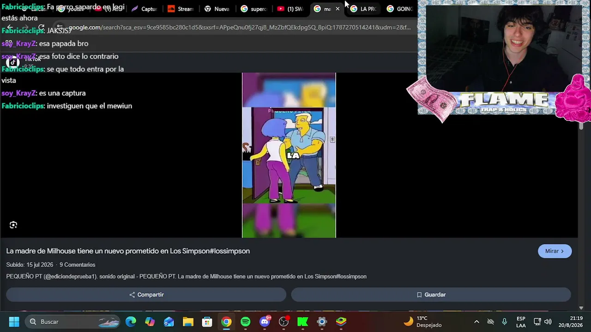Switch to the (1) SW YouTube tab
Screen dimensions: 591x332
click(x=290, y=9)
